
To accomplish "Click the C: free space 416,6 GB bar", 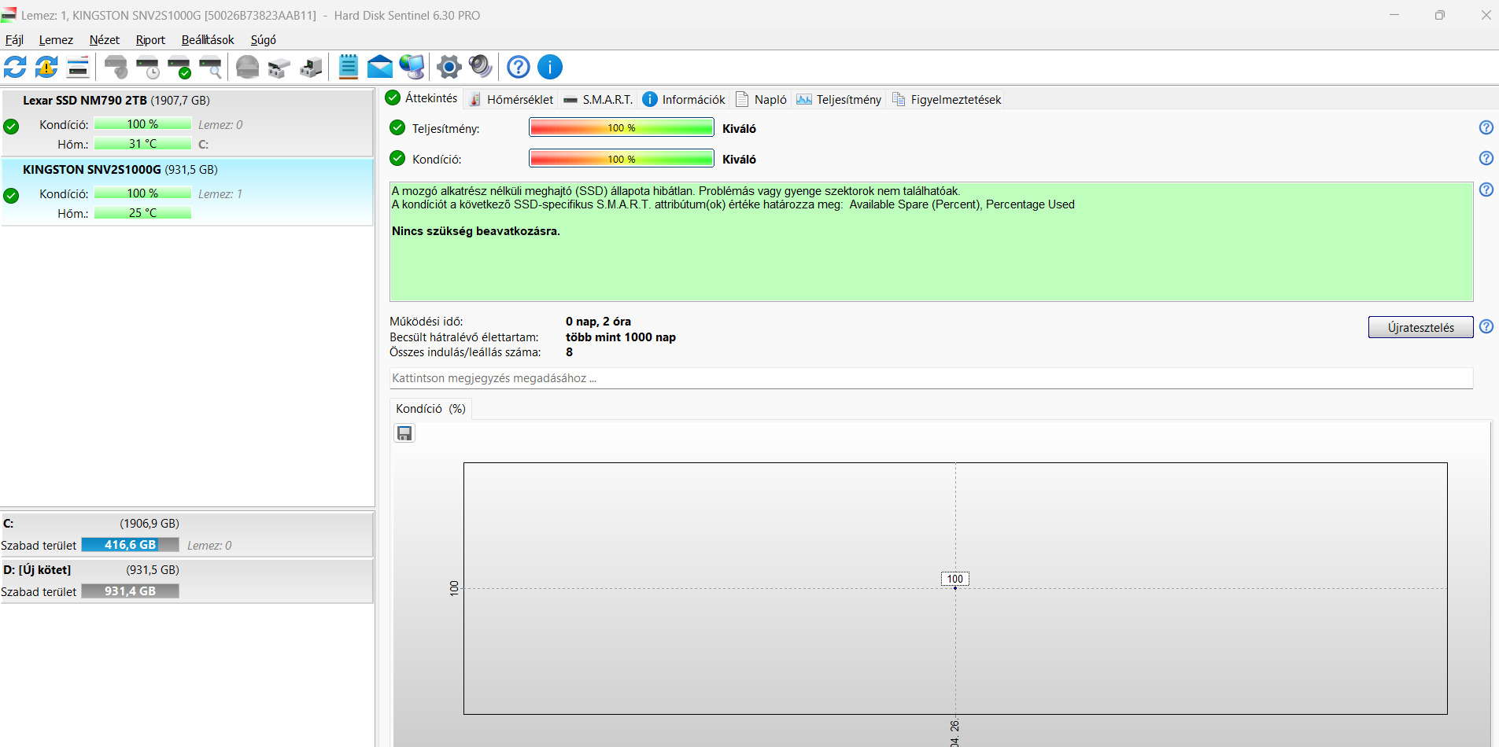I will click(x=131, y=545).
